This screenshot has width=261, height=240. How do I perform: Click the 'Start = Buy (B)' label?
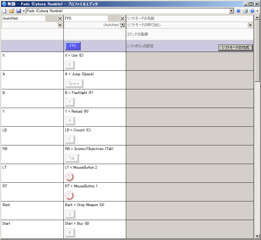tap(77, 224)
